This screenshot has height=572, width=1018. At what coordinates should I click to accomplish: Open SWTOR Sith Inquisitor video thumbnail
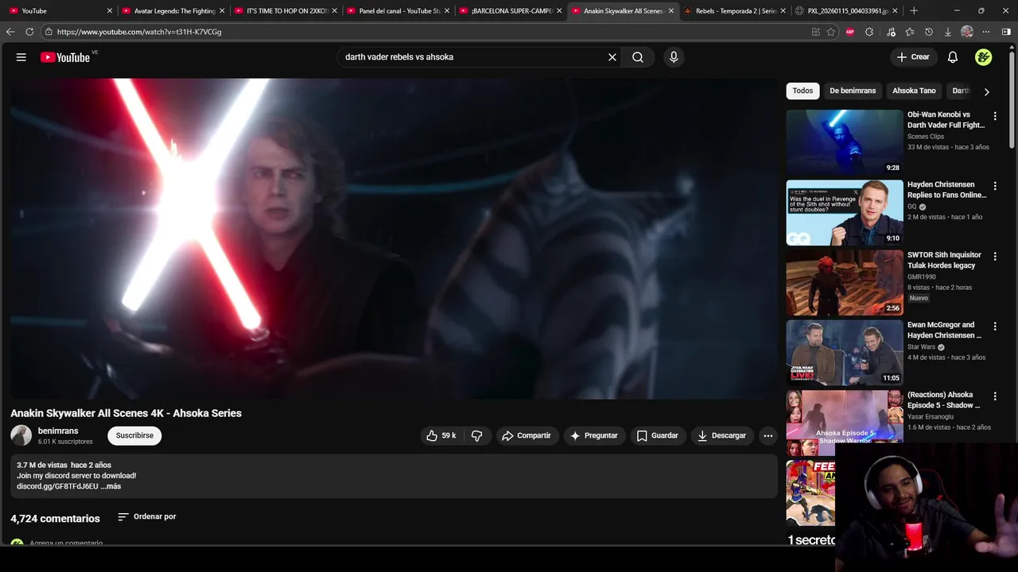[845, 283]
